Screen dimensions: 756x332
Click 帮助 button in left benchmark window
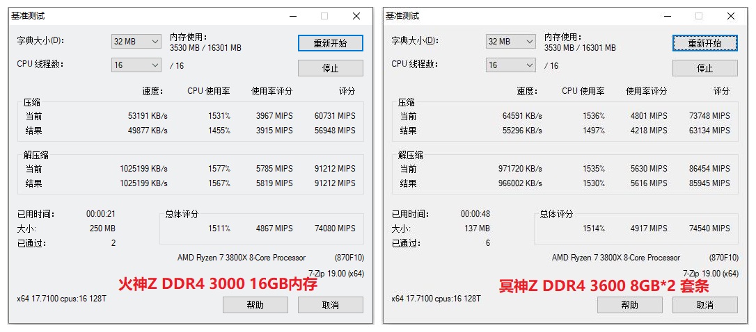pyautogui.click(x=255, y=305)
